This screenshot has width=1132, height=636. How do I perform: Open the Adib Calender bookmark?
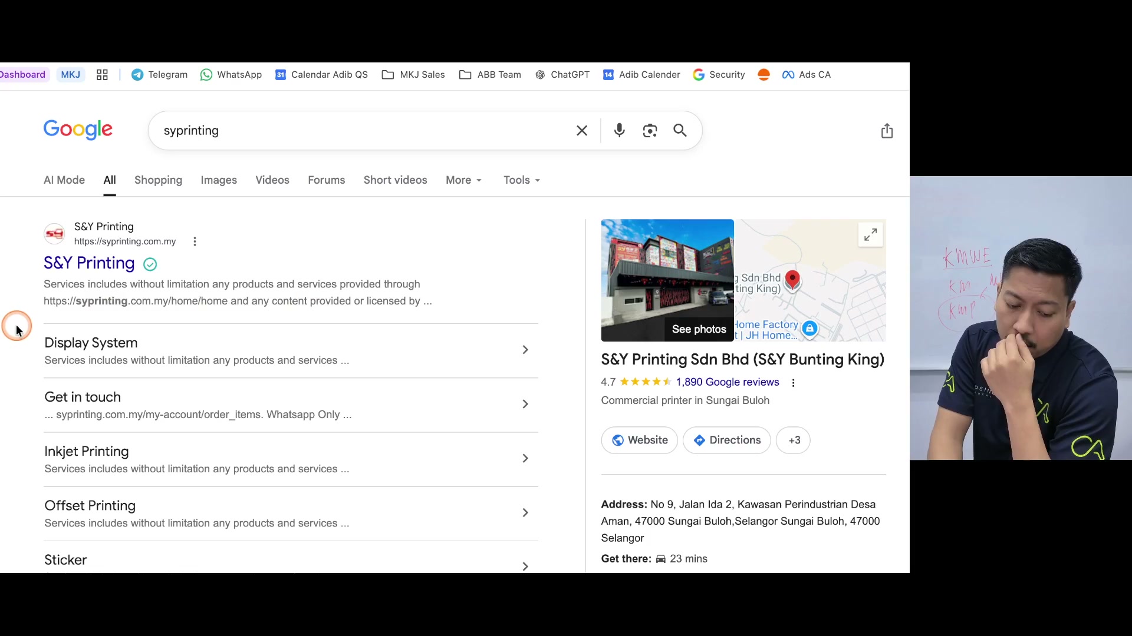pos(641,75)
